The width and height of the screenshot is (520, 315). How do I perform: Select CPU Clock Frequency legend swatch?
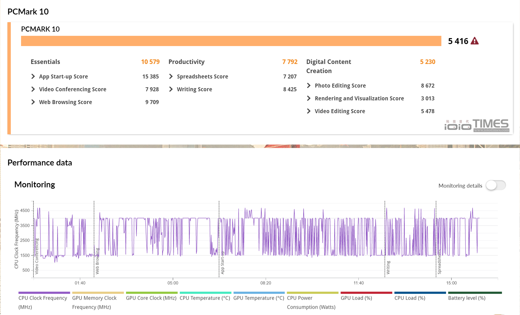click(44, 293)
